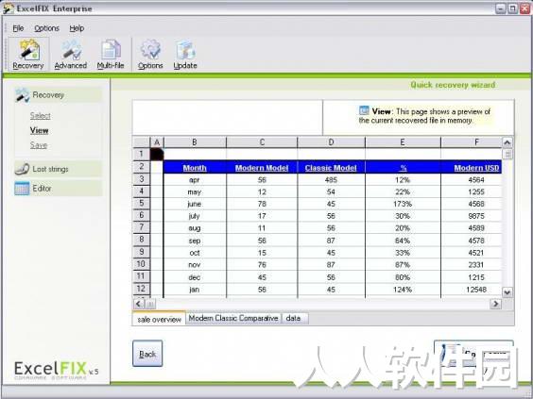Screen dimensions: 533x399
Task: Go to the Save step link
Action: tap(39, 145)
